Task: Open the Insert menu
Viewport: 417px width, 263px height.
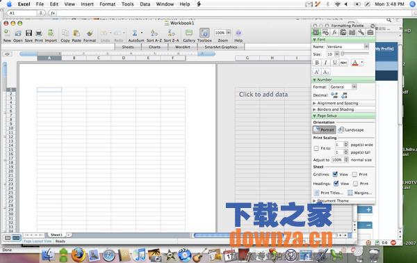Action: coord(87,4)
